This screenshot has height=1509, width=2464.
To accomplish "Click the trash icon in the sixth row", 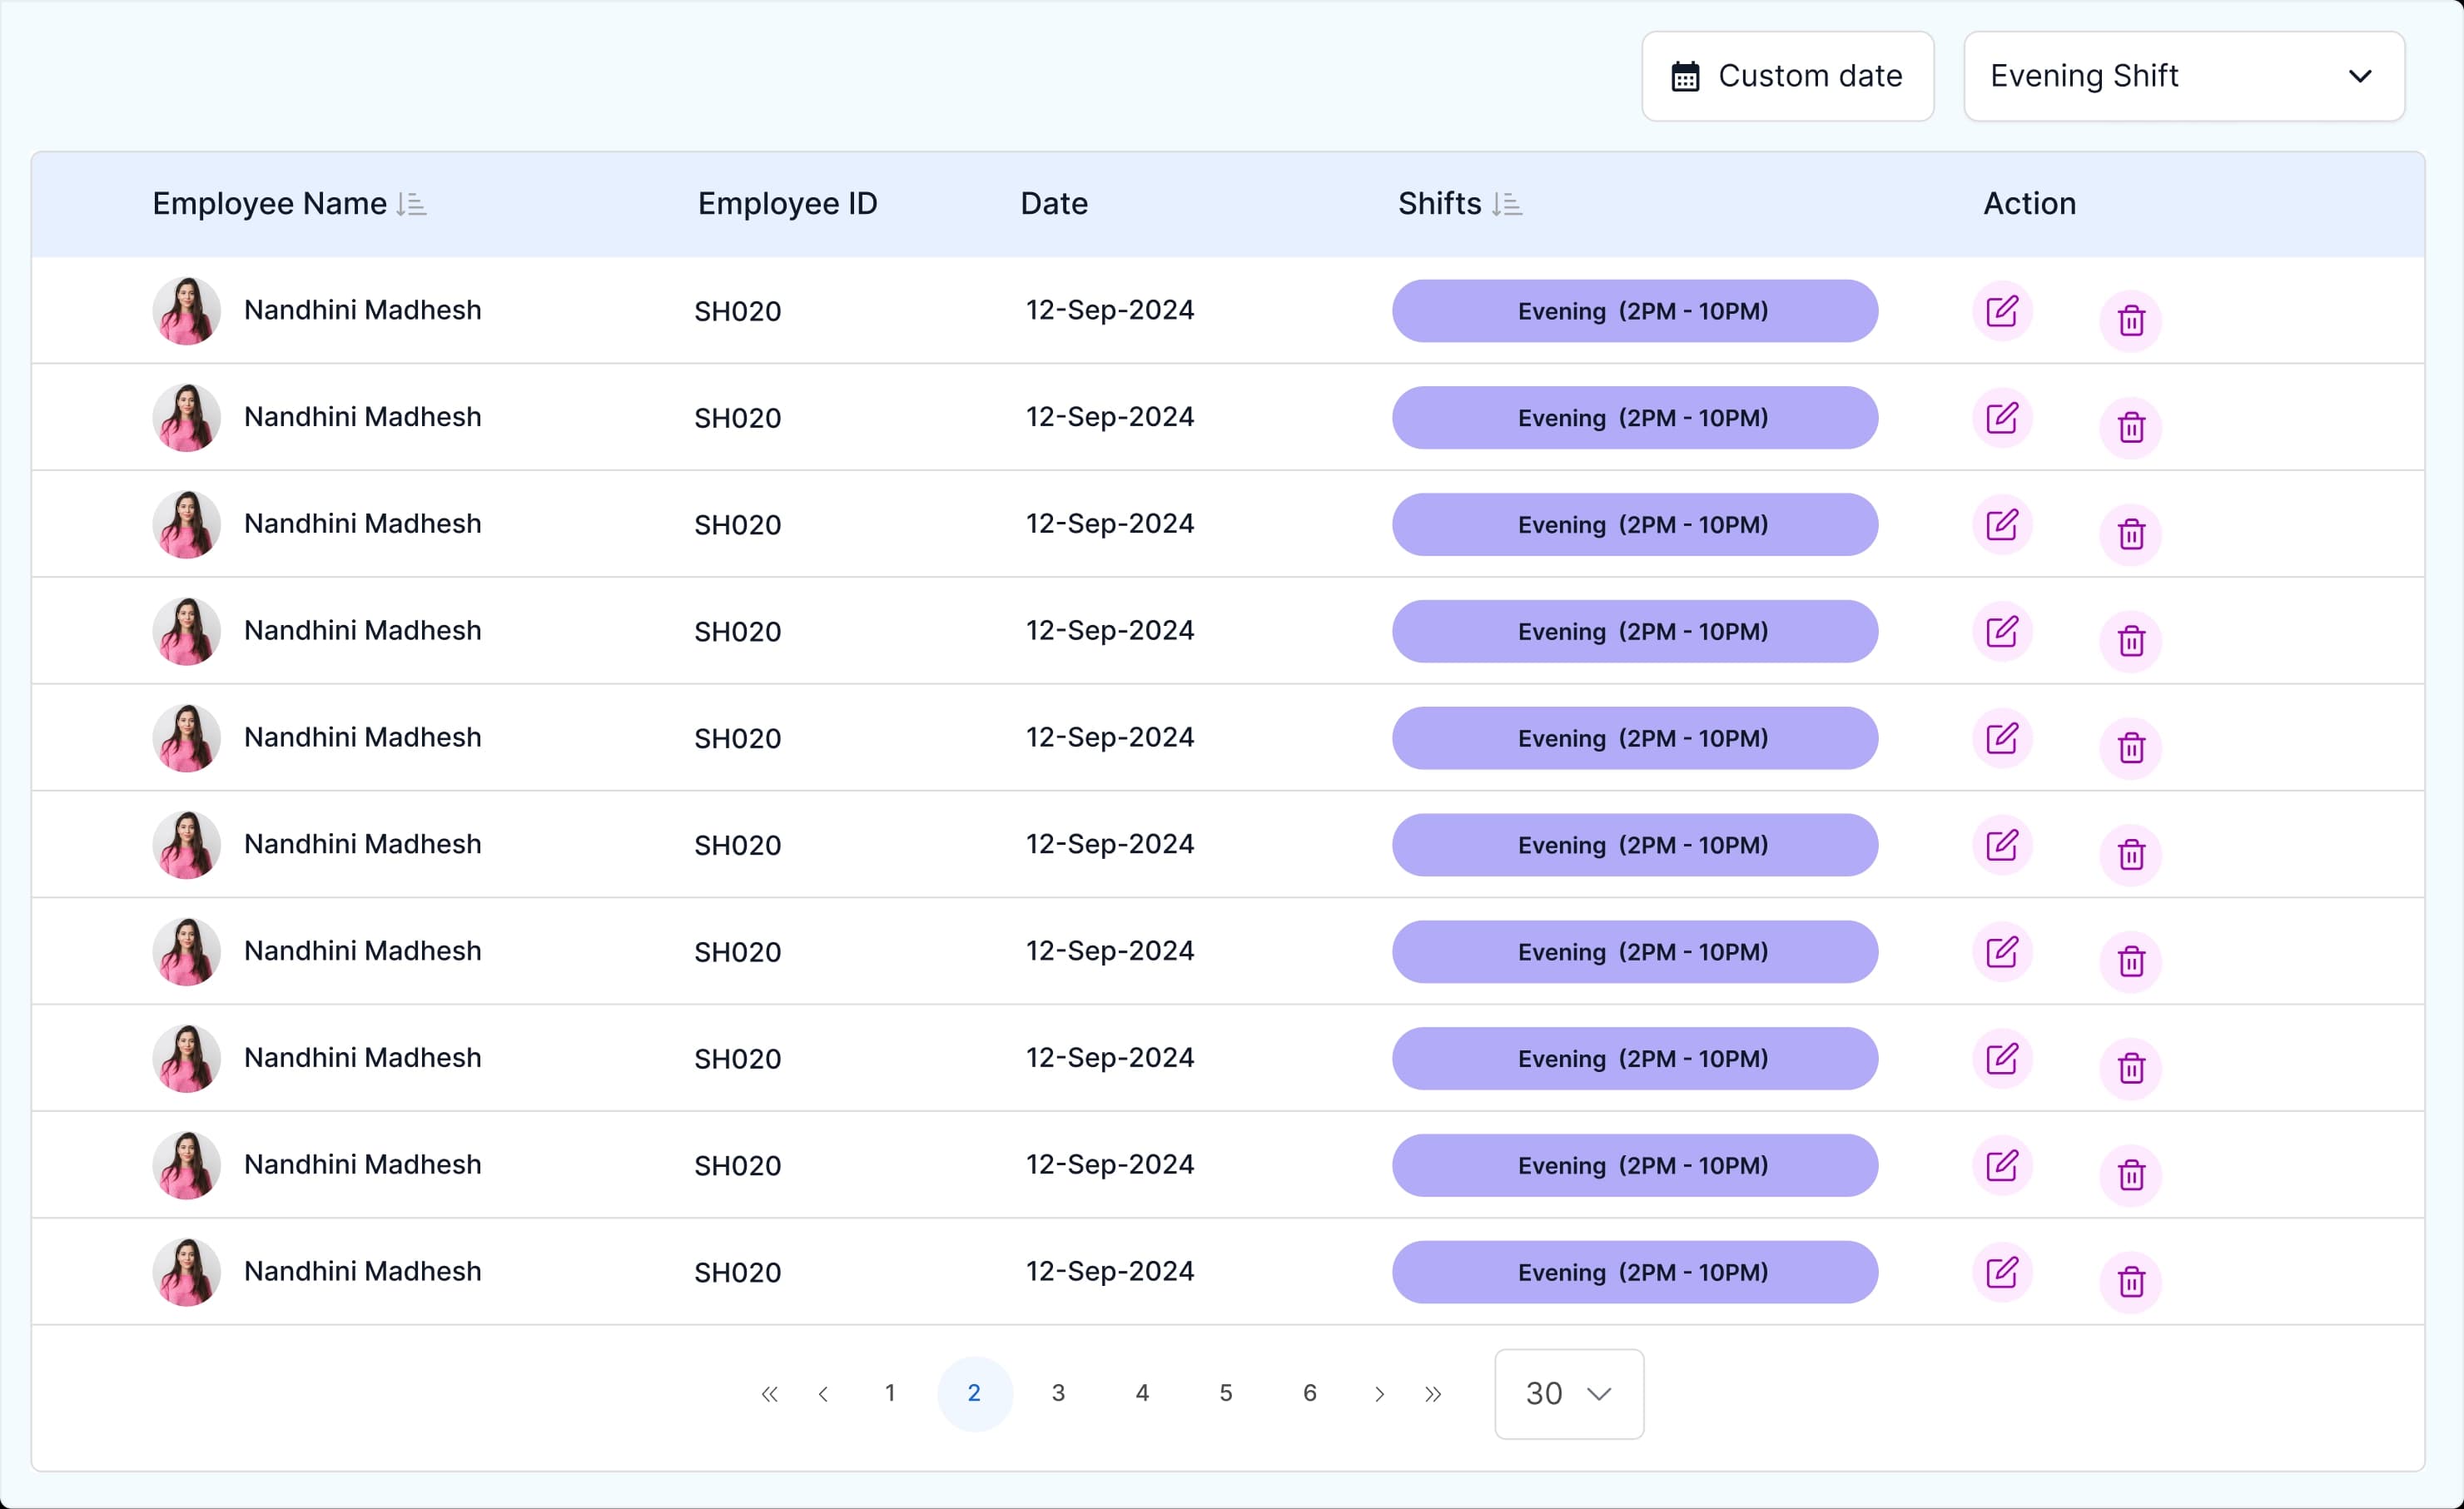I will [2131, 854].
